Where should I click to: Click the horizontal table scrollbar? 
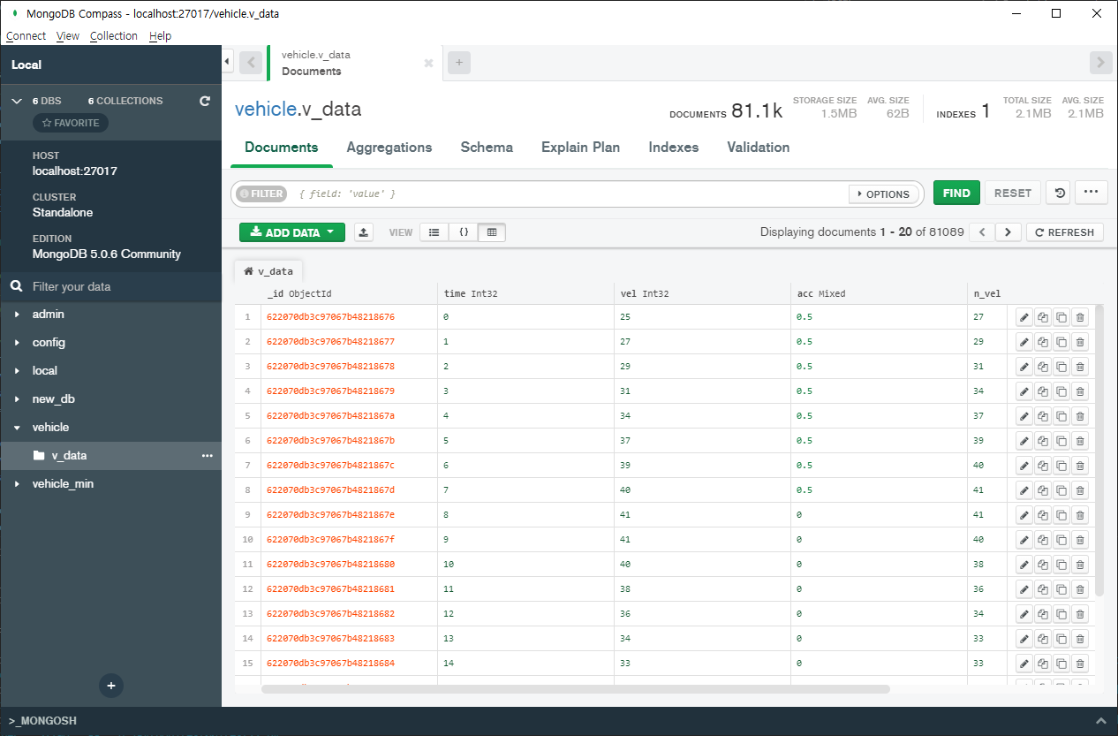[x=576, y=689]
